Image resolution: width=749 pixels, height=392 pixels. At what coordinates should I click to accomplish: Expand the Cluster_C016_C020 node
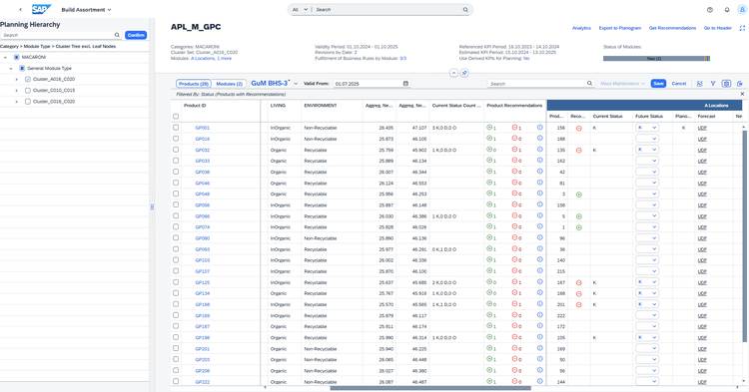pos(17,101)
